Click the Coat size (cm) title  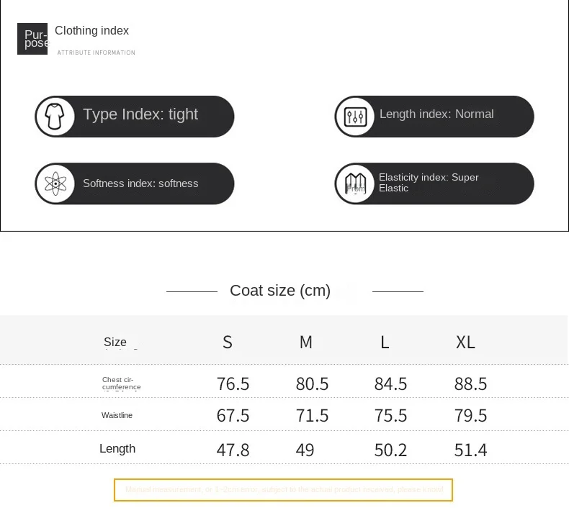[280, 291]
